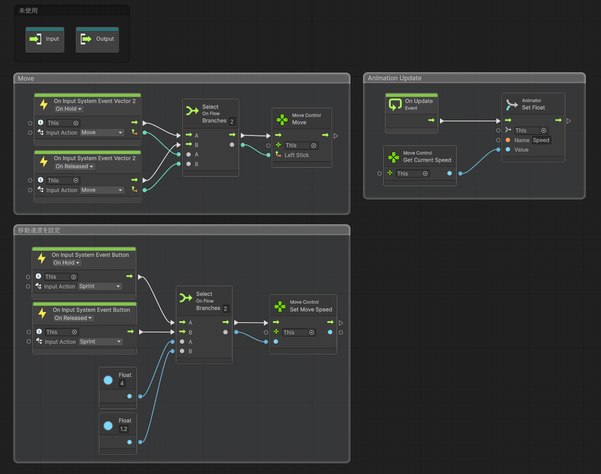
Task: Click the Animation Update group title
Action: point(395,78)
